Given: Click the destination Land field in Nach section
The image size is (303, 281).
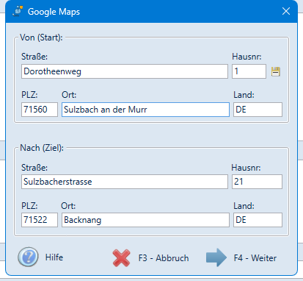Looking at the screenshot, I should pyautogui.click(x=258, y=220).
